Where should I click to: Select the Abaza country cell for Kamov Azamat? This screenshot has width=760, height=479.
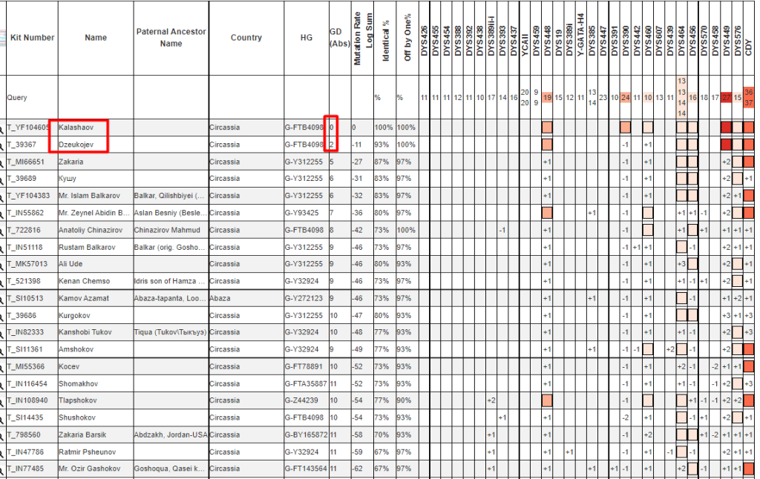click(x=219, y=299)
